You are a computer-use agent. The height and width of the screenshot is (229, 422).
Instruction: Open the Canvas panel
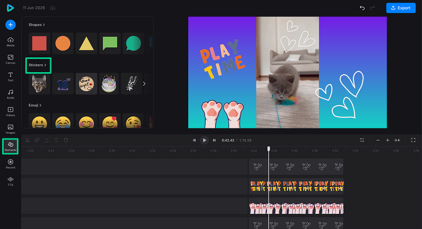point(11,59)
